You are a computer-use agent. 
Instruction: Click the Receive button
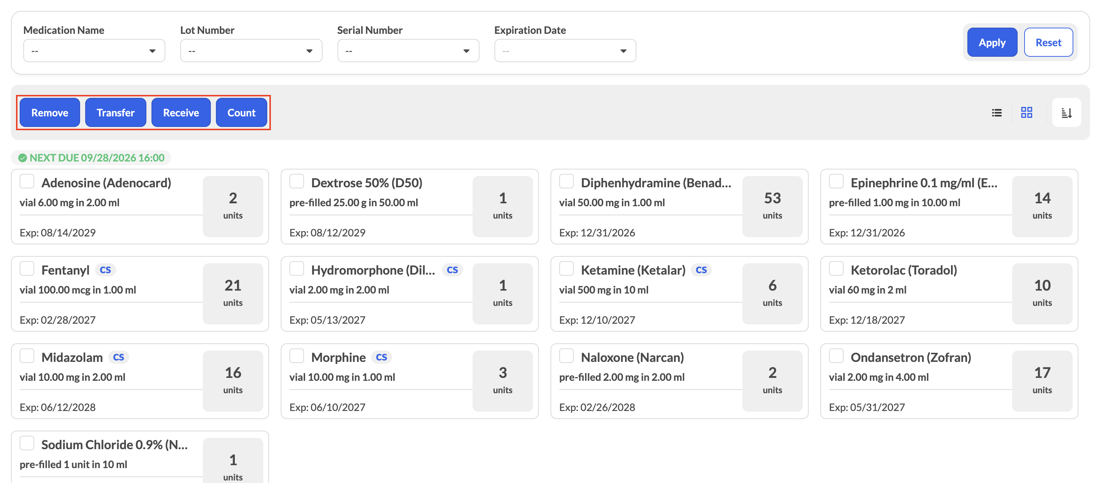pos(181,113)
